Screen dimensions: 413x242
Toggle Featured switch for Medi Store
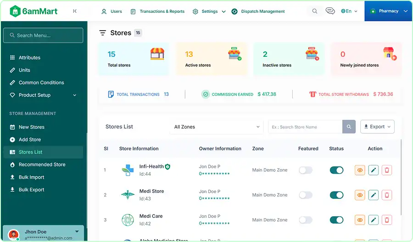306,195
